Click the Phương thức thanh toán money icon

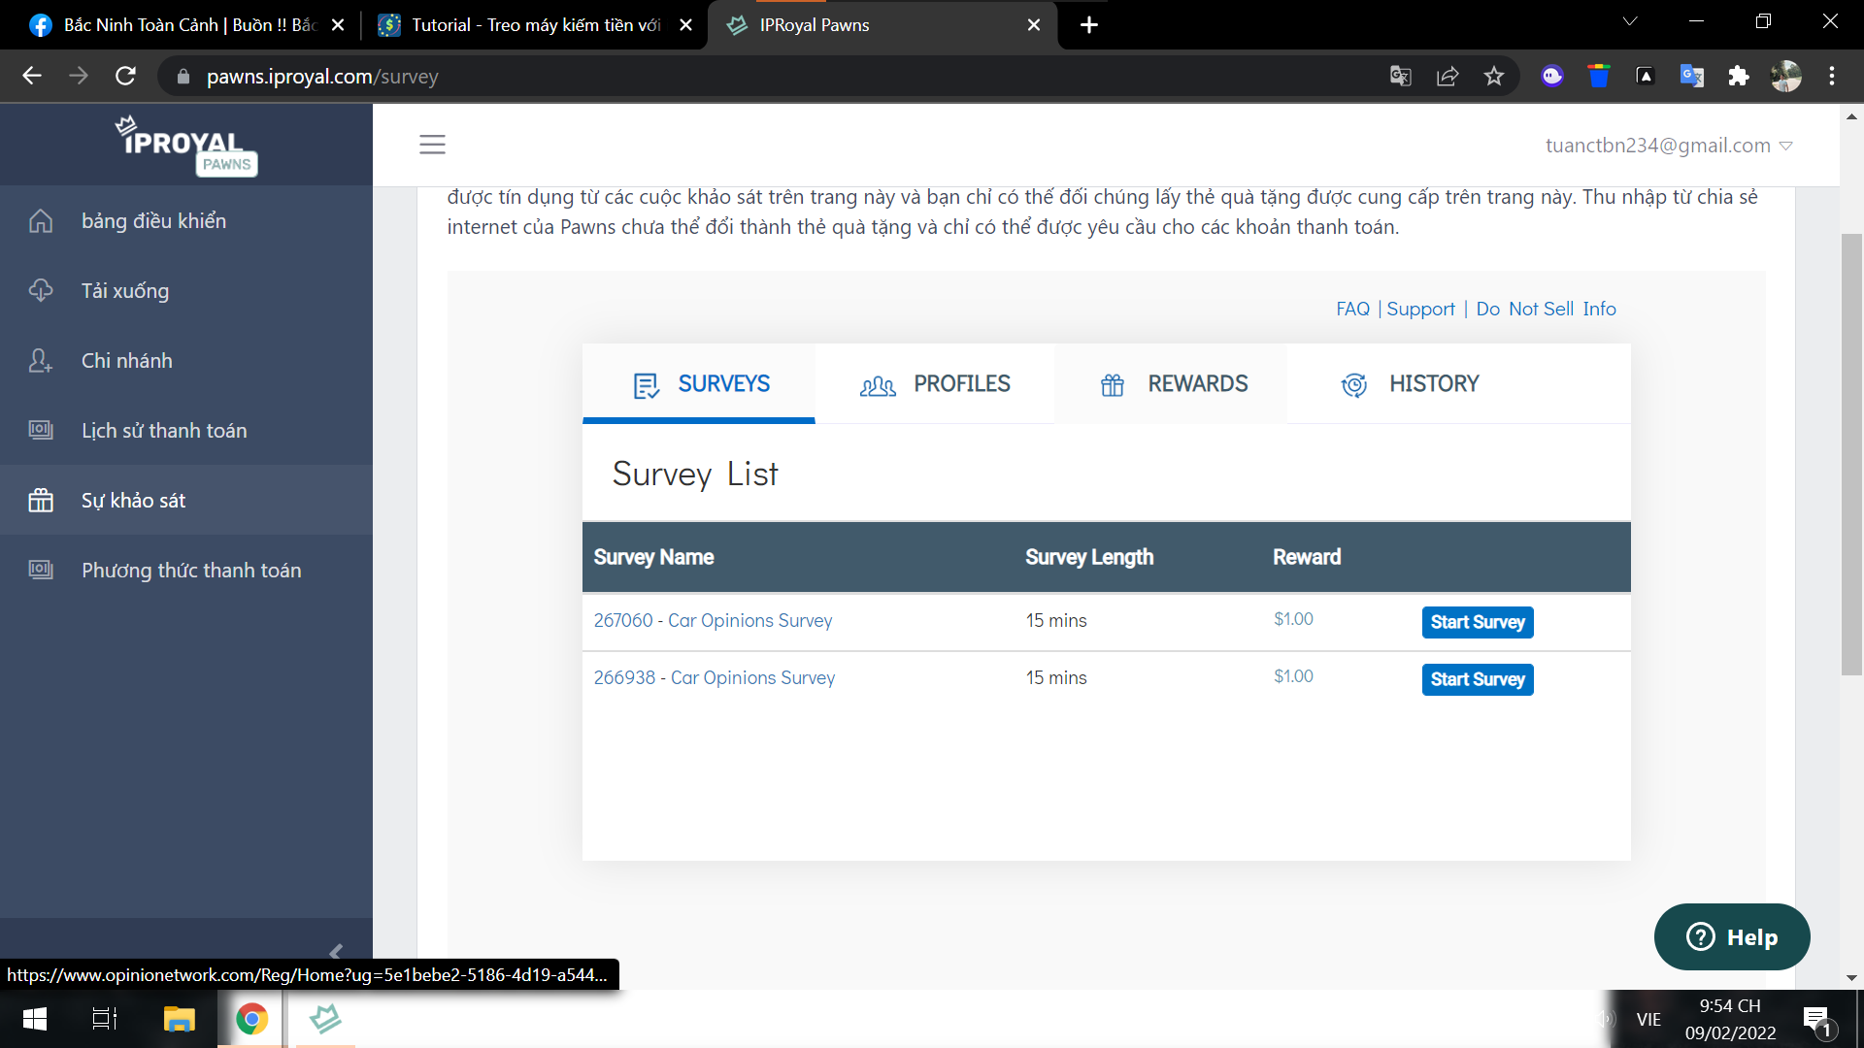41,570
